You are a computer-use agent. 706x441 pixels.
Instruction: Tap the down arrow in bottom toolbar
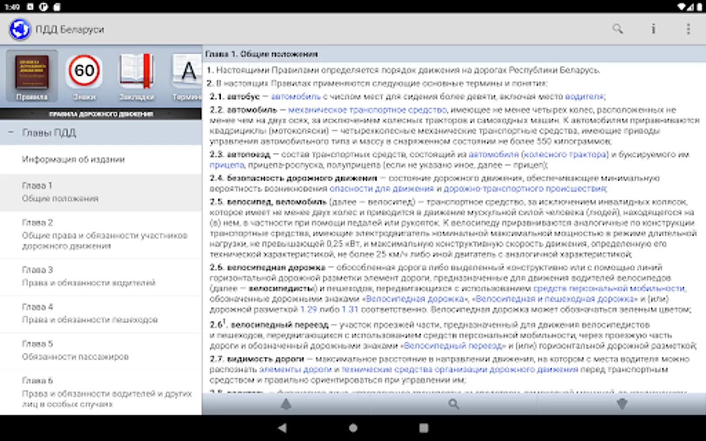tap(622, 404)
